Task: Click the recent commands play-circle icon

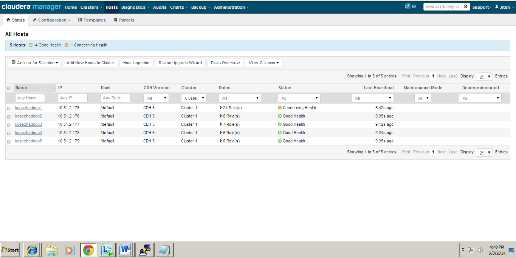Action: click(x=414, y=7)
